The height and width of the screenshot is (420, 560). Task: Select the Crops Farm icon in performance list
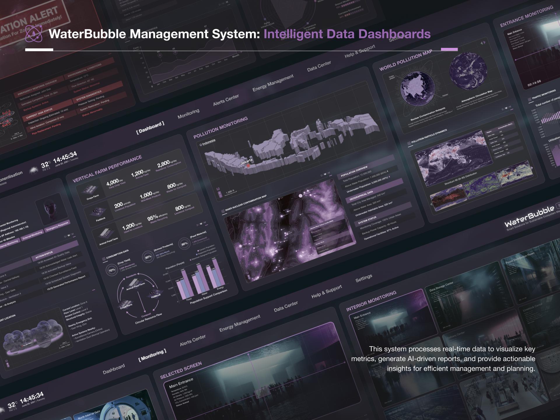[91, 190]
